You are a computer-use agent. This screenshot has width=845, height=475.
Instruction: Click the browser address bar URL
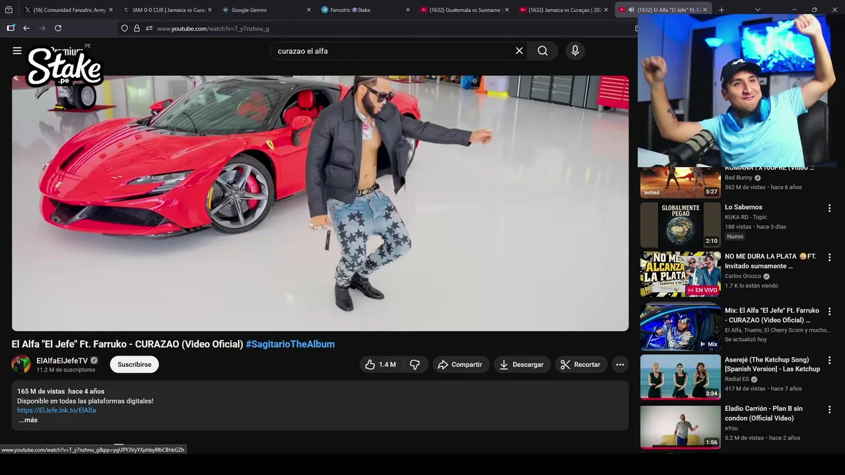(213, 28)
